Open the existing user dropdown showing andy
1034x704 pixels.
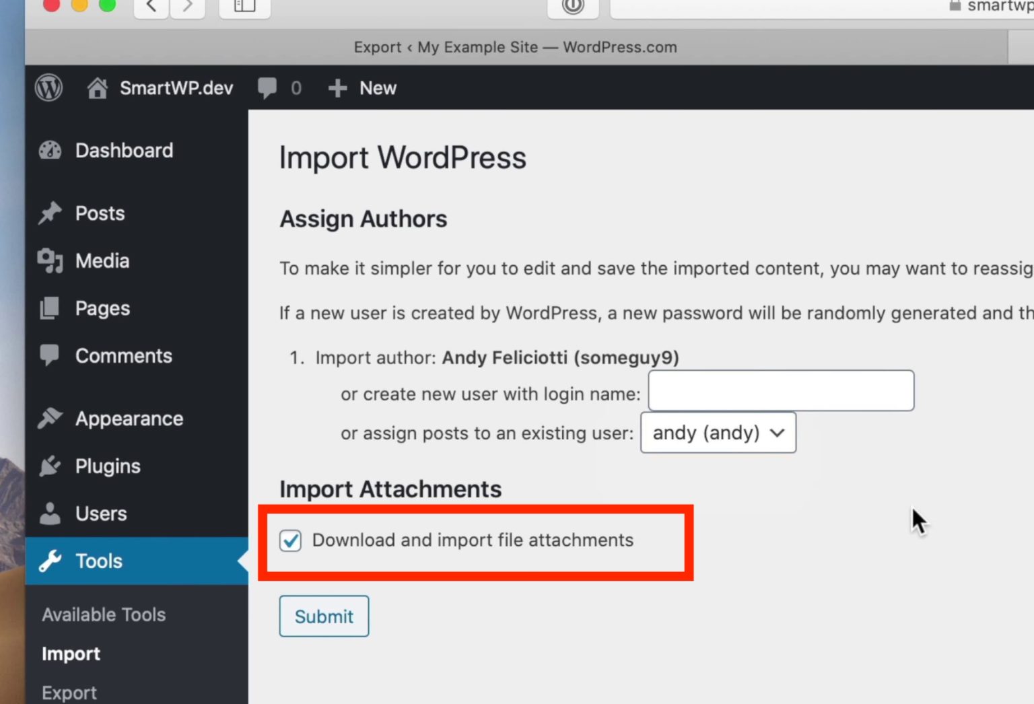tap(718, 433)
